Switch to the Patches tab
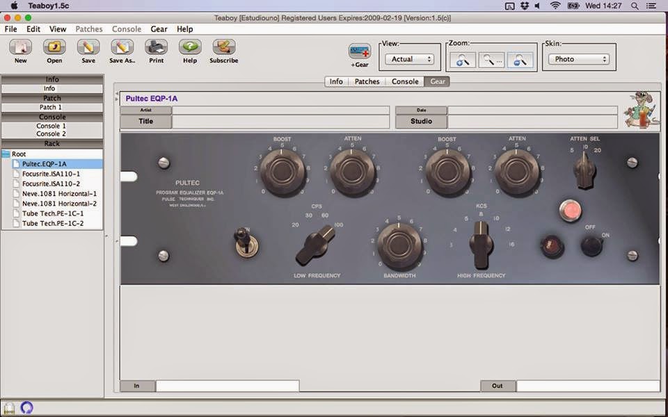Image resolution: width=668 pixels, height=417 pixels. 367,81
